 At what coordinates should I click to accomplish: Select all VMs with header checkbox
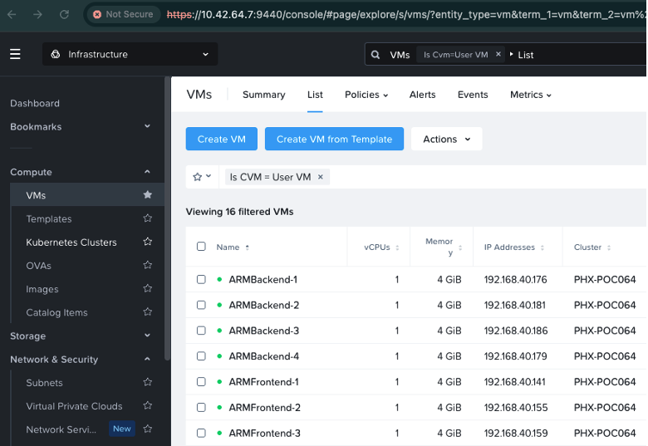click(x=201, y=247)
